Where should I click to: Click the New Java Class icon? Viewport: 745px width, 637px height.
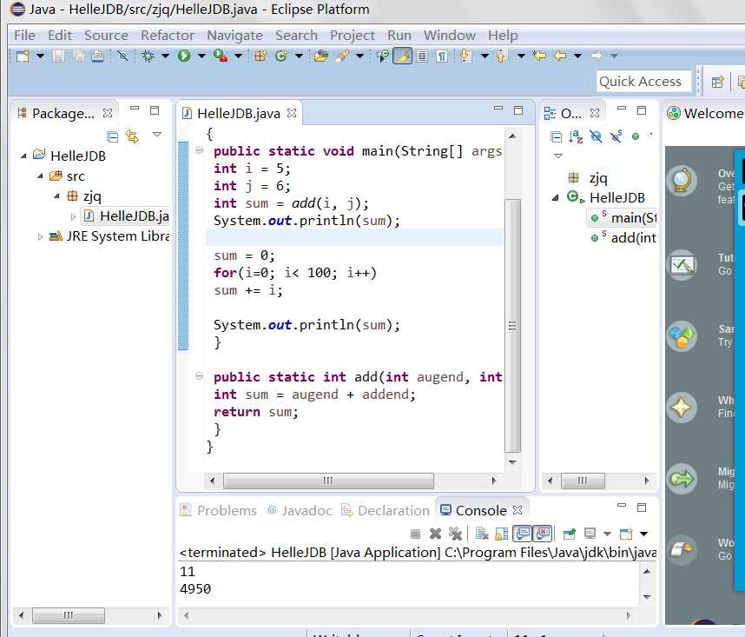[x=281, y=56]
